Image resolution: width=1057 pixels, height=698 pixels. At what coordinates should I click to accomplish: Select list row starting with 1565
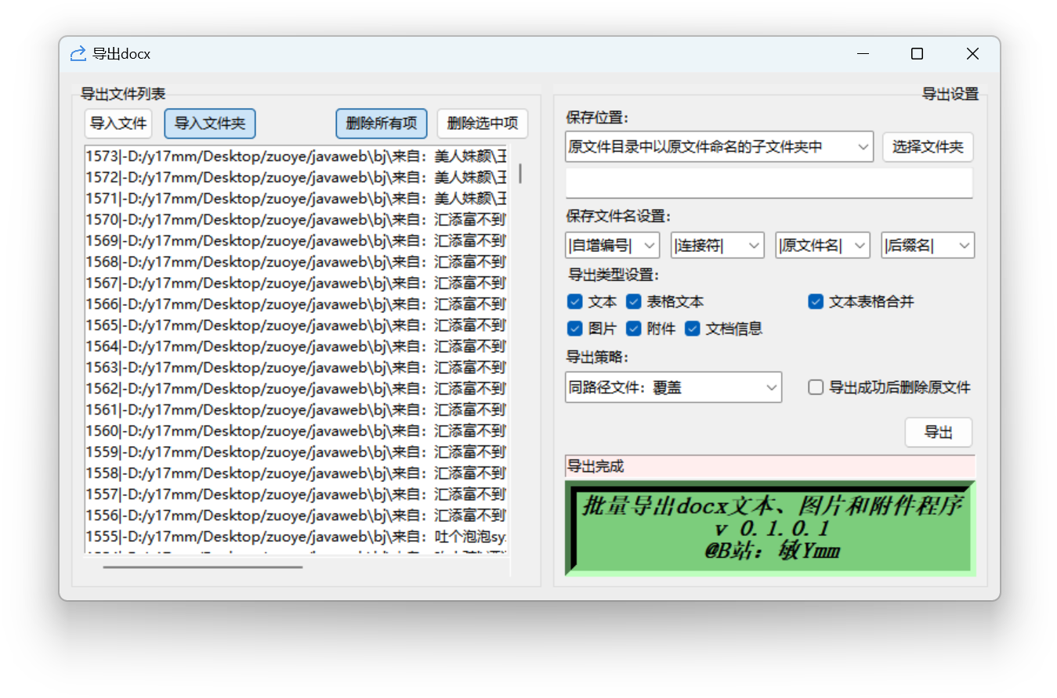click(x=296, y=325)
